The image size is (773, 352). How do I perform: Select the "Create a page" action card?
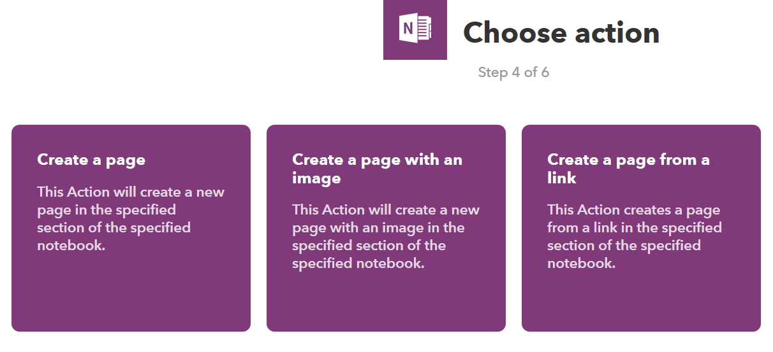click(x=131, y=228)
